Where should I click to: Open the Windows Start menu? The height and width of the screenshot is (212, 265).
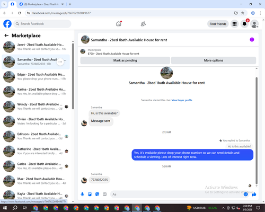tap(5, 208)
